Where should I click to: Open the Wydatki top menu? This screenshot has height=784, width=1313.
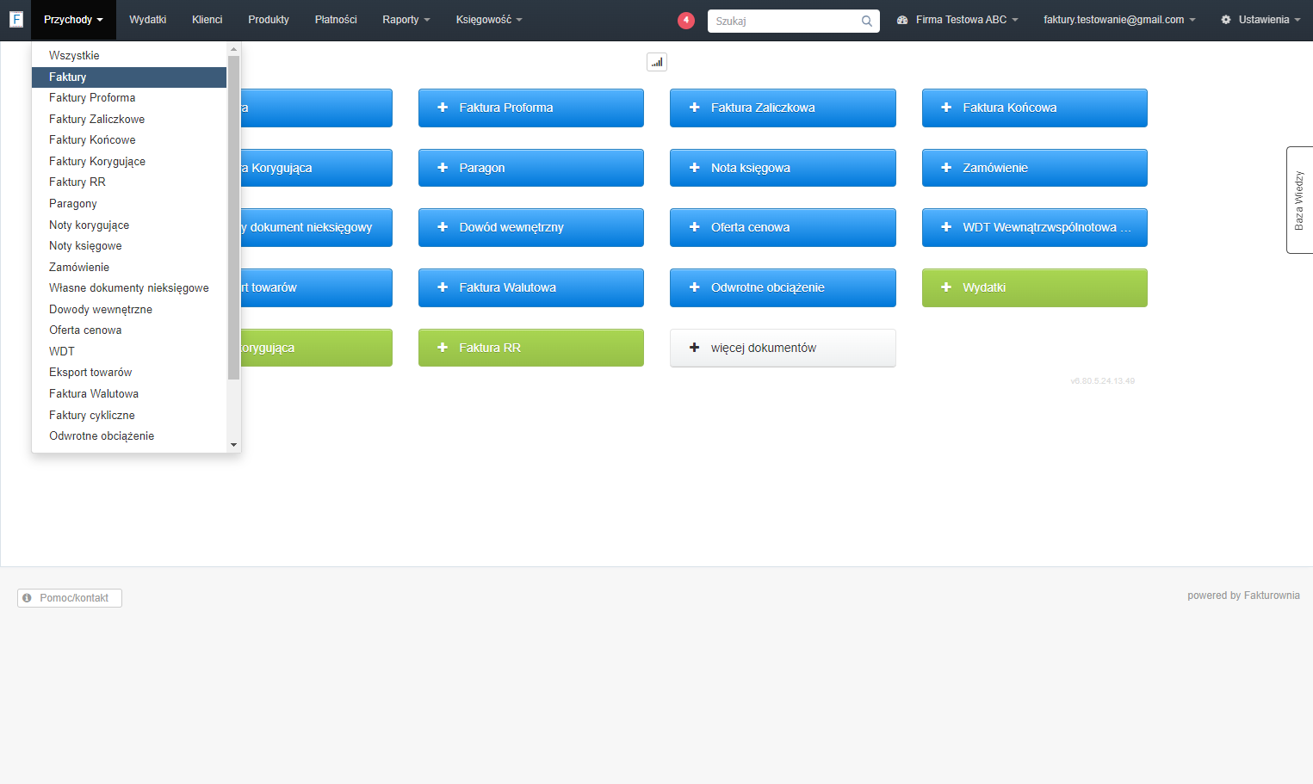pos(148,20)
